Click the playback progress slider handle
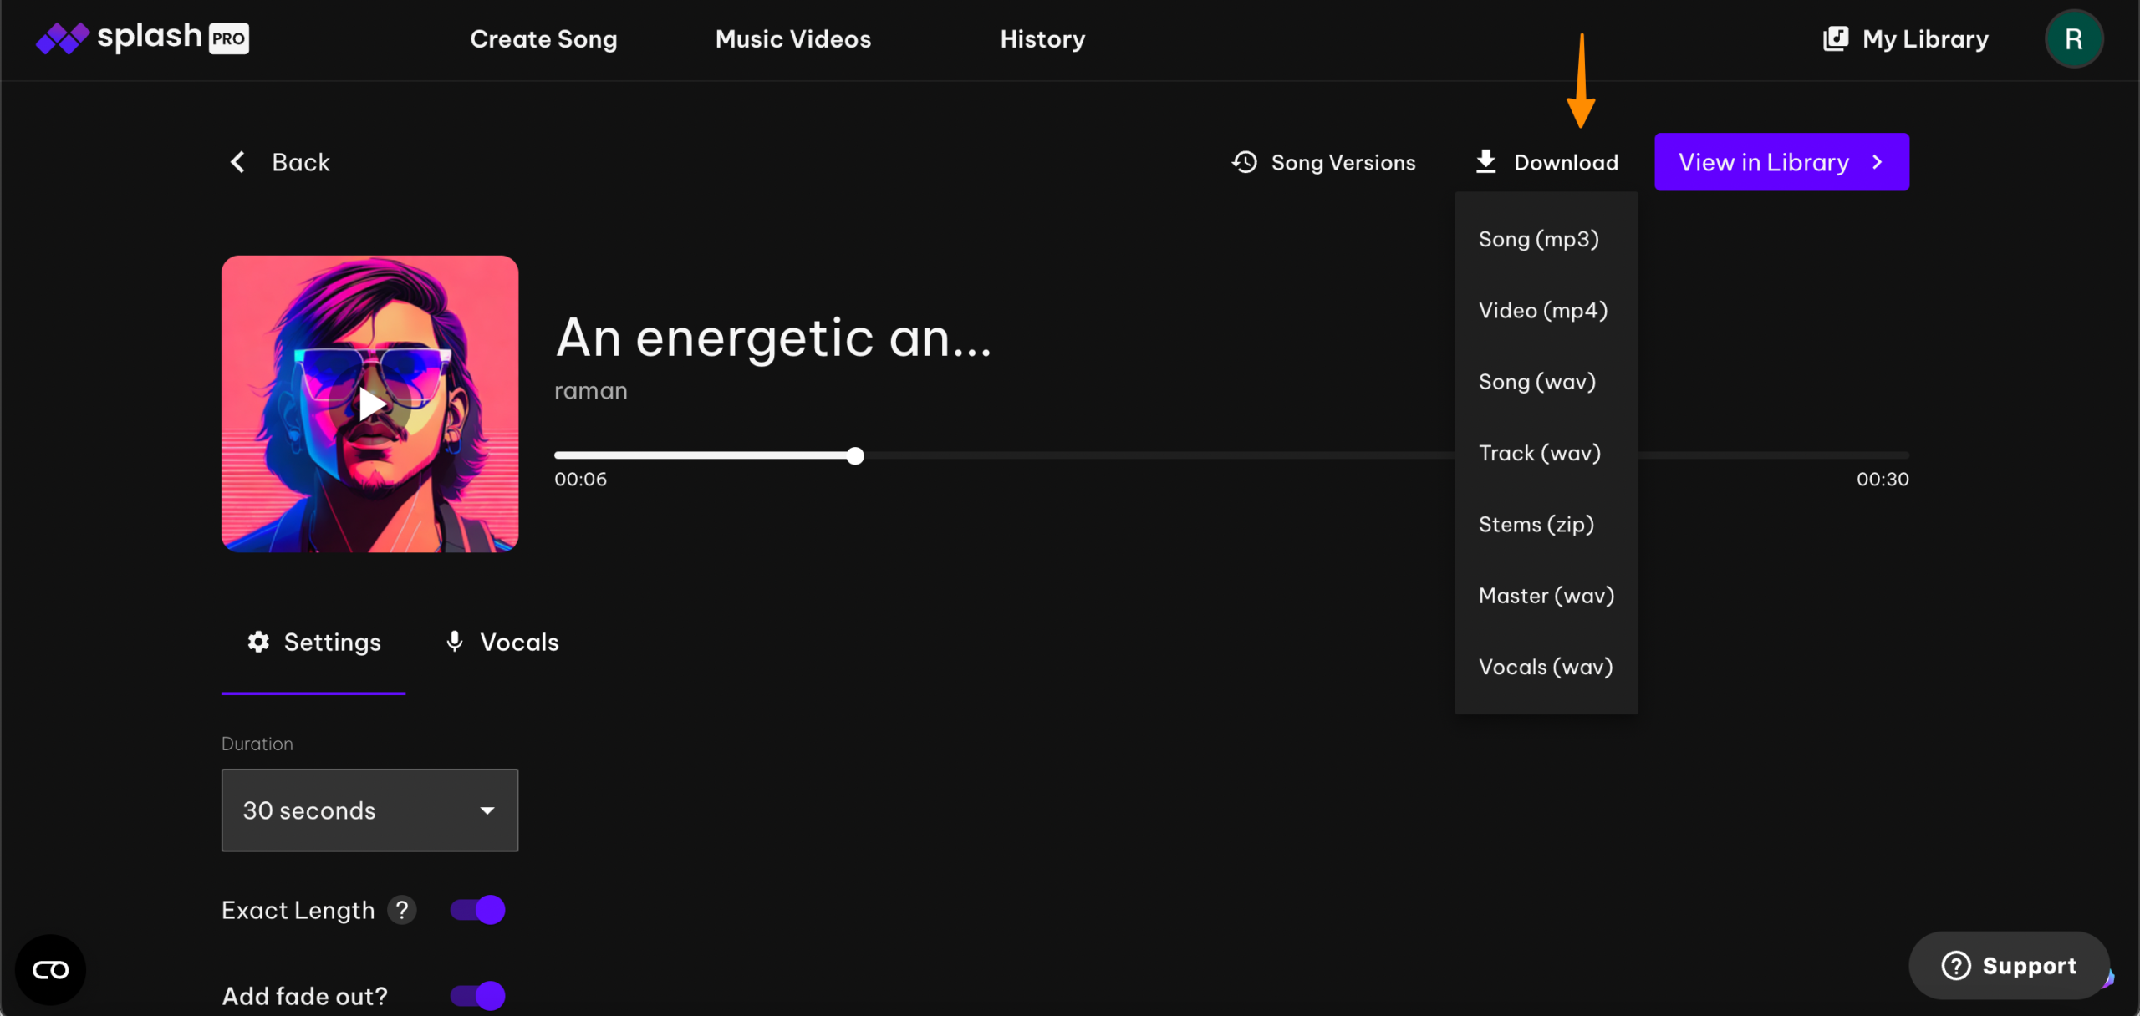This screenshot has width=2140, height=1016. click(854, 456)
